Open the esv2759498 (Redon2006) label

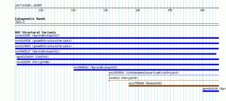point(145,83)
